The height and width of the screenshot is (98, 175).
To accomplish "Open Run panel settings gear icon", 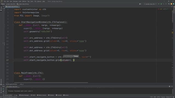I will tap(170, 86).
